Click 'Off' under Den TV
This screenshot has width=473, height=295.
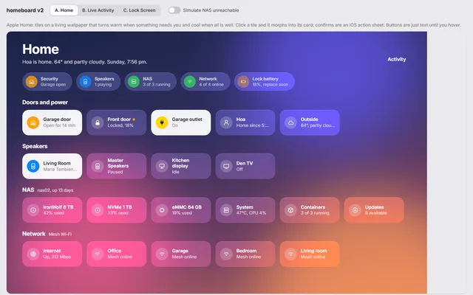pos(239,169)
